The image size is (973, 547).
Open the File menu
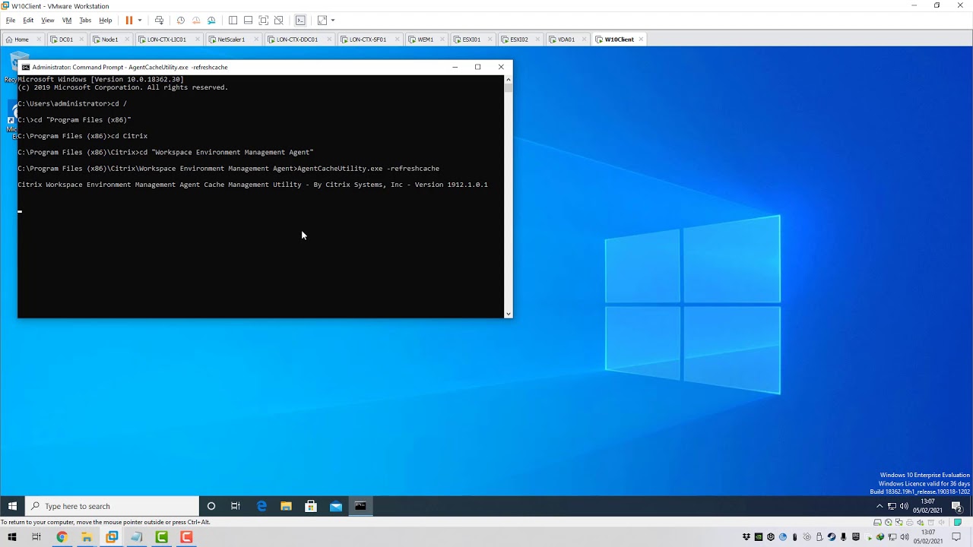click(x=11, y=21)
